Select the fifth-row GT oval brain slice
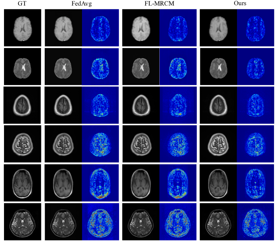Viewport: 277px width, 242px height. pyautogui.click(x=22, y=183)
